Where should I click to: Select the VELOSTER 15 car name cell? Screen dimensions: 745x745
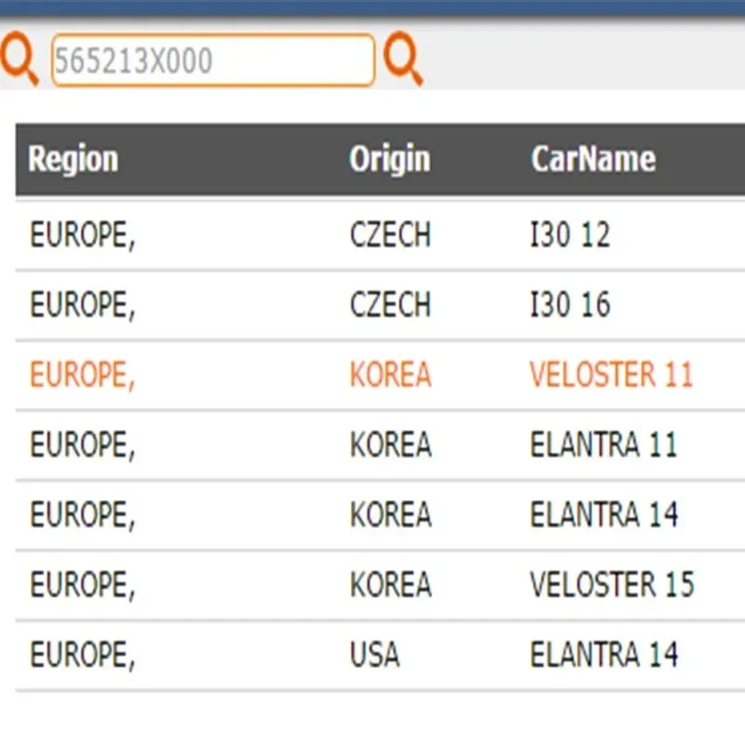click(x=612, y=584)
